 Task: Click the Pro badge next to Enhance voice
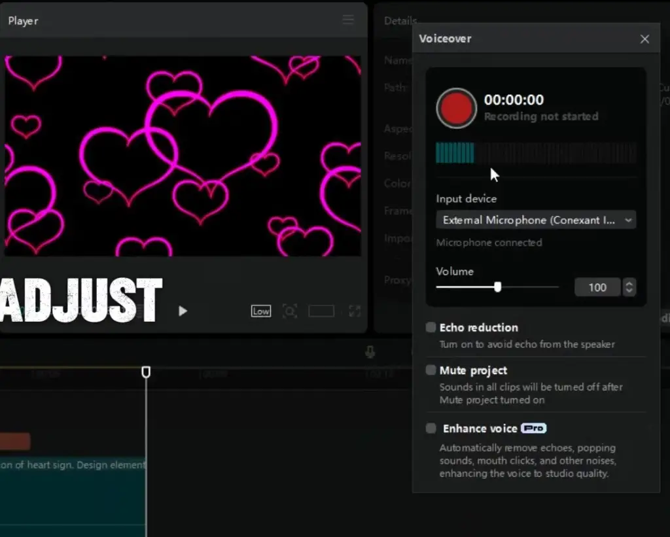coord(533,428)
